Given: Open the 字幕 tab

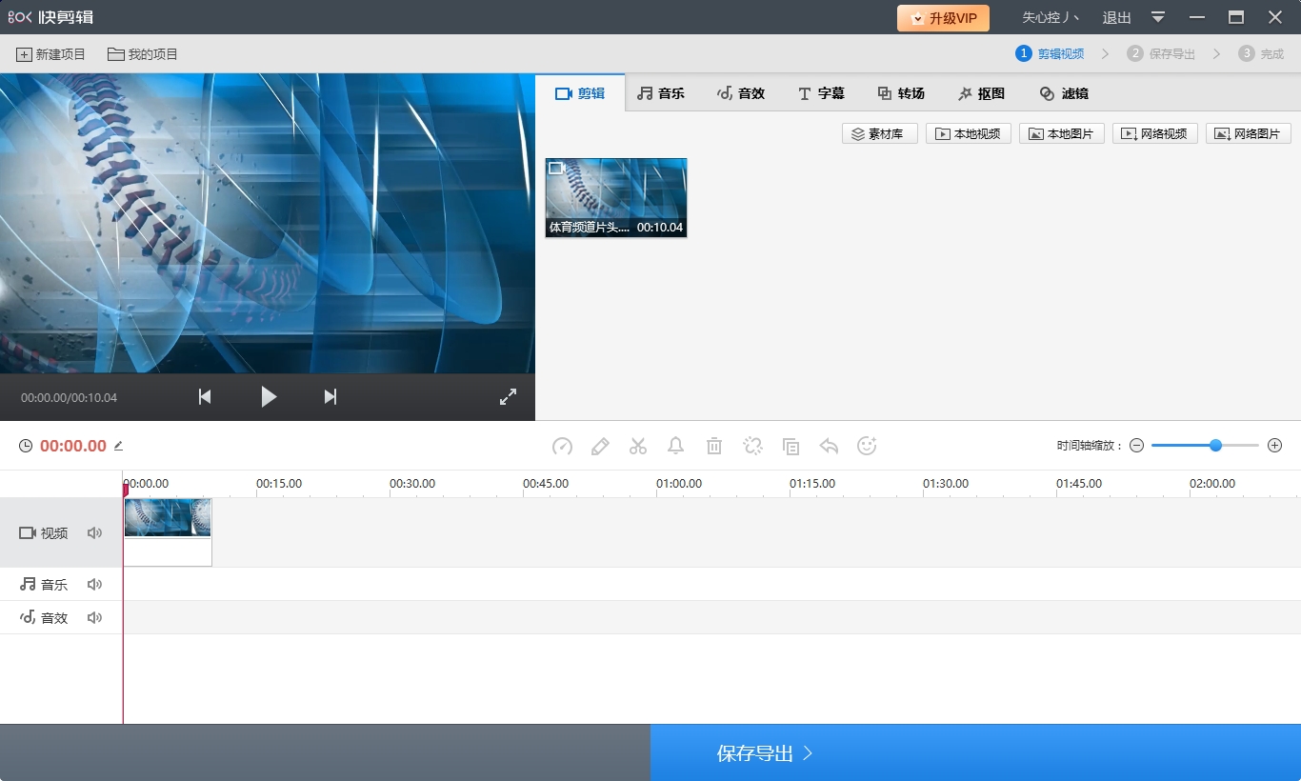Looking at the screenshot, I should [821, 93].
